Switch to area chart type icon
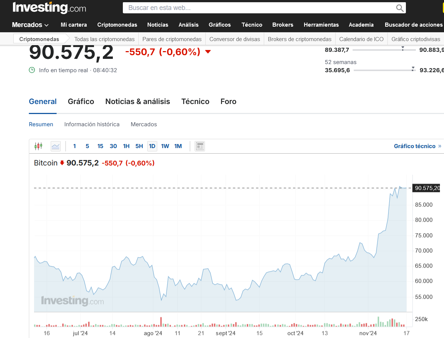 tap(55, 146)
